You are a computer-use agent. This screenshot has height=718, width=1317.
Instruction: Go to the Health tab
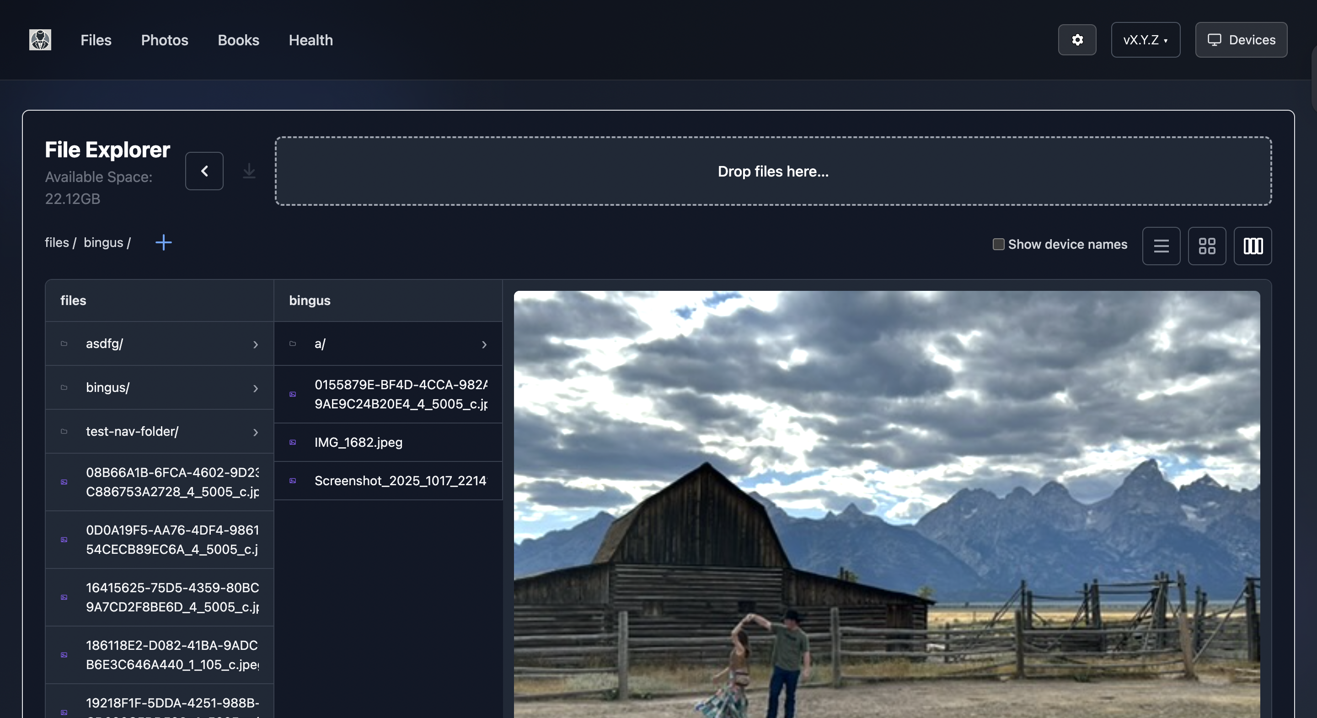coord(311,40)
